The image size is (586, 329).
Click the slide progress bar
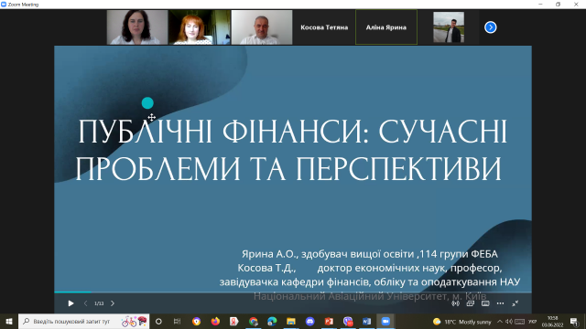point(293,292)
